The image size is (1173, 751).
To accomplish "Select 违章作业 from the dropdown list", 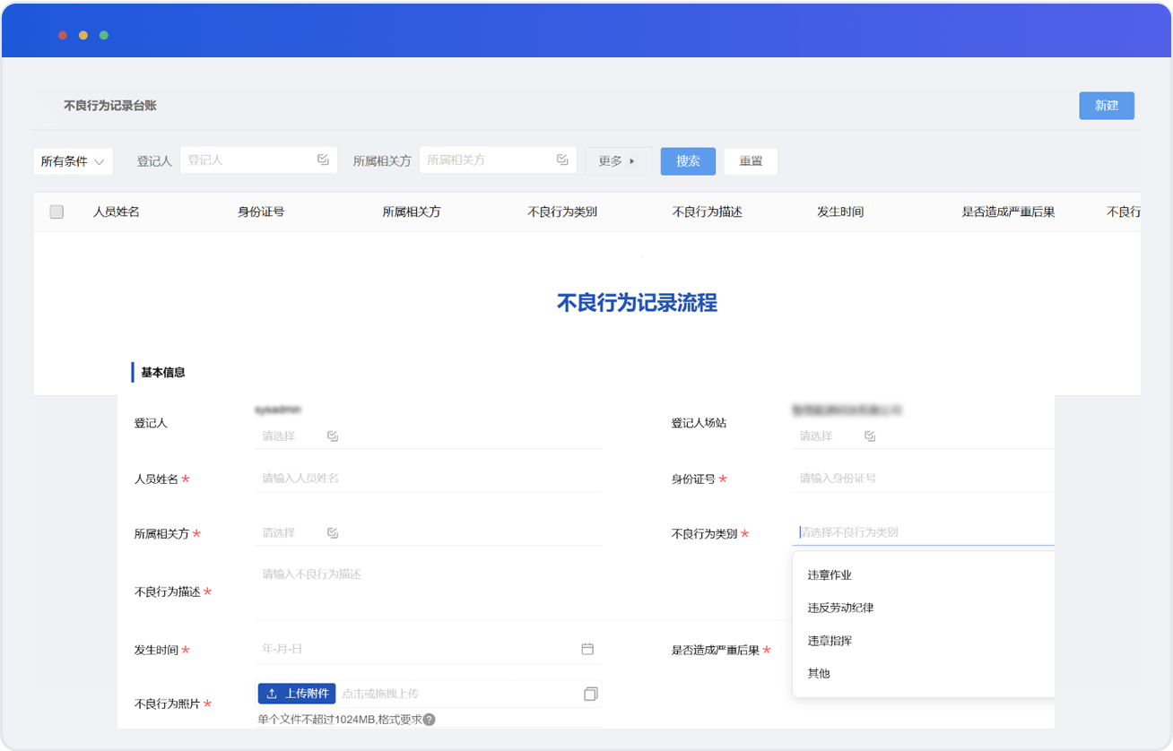I will click(830, 575).
